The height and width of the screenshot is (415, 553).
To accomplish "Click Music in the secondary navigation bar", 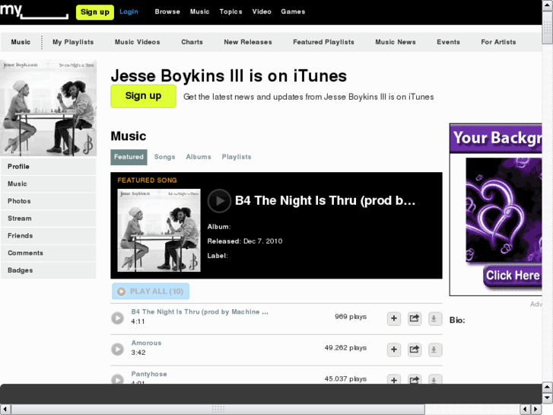I will coord(21,42).
